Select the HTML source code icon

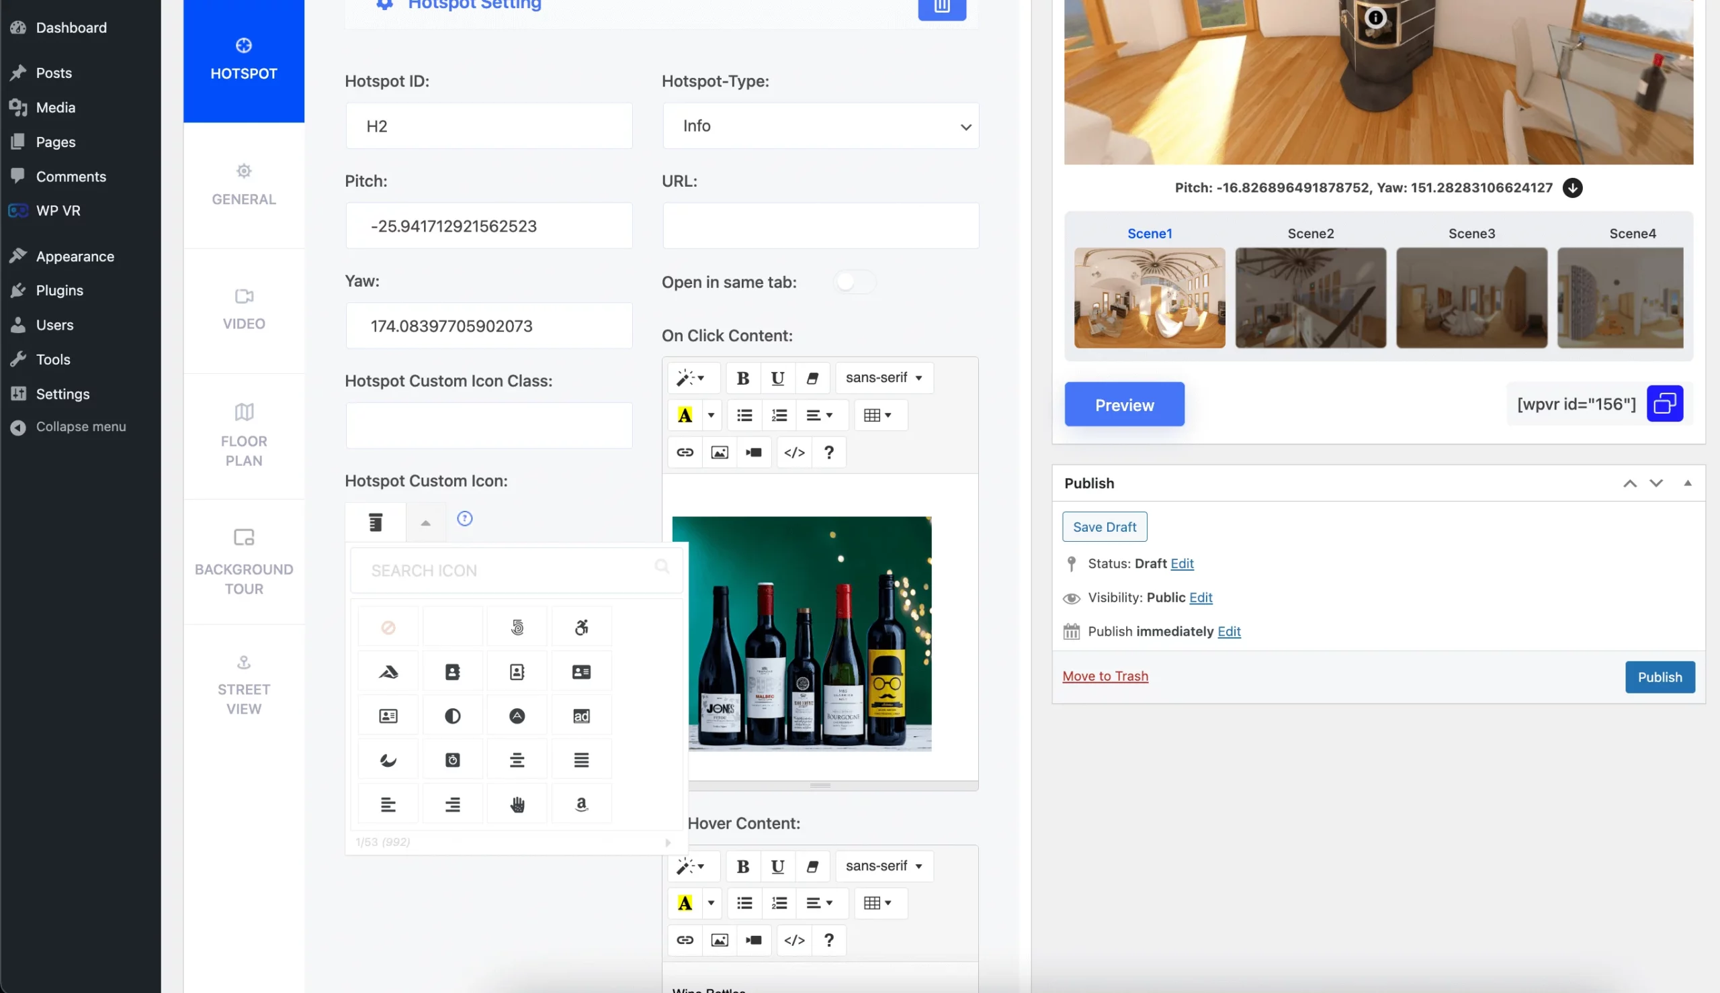click(793, 452)
